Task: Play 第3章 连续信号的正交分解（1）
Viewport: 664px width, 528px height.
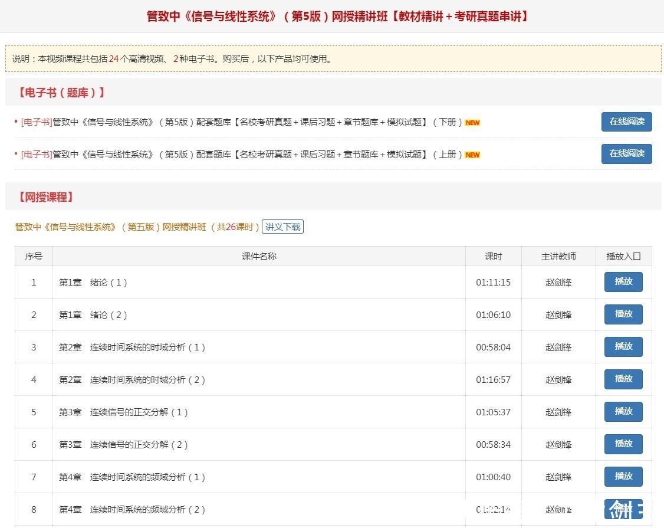Action: point(623,412)
